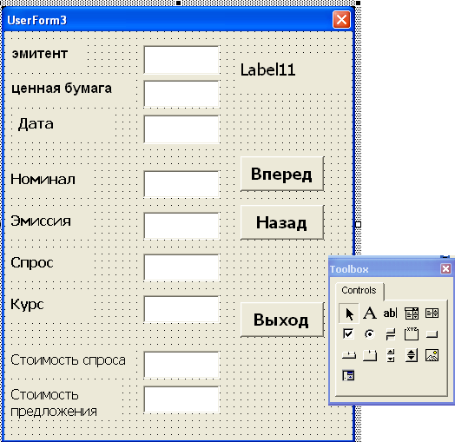This screenshot has width=455, height=442.
Task: Select the Номинал label
Action: 43,180
